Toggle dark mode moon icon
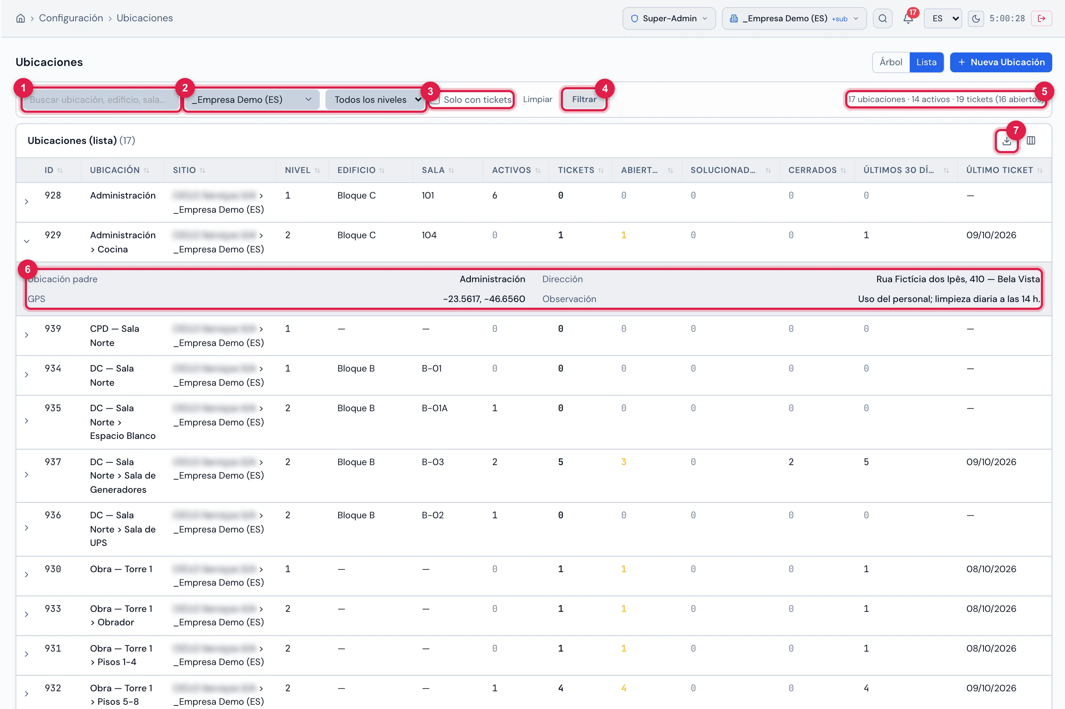Image resolution: width=1065 pixels, height=709 pixels. (x=975, y=18)
